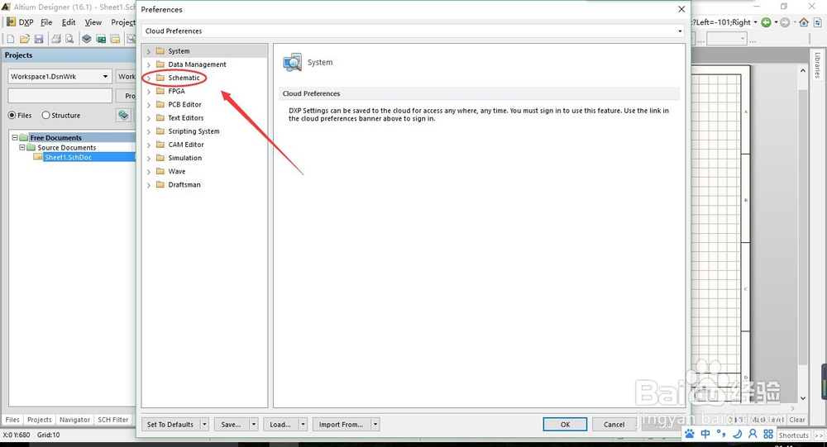Open the IME four-squares toolbox icon
Viewport: 827px width, 447px height.
(x=768, y=434)
